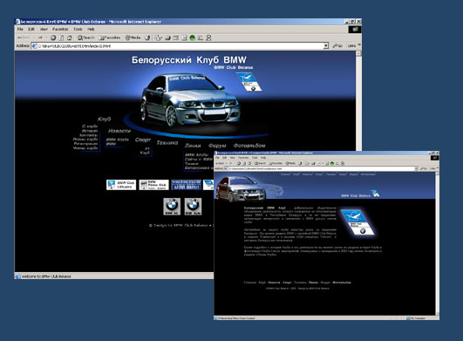463x341 pixels.
Task: Click the Go button beside address bar
Action: 337,45
